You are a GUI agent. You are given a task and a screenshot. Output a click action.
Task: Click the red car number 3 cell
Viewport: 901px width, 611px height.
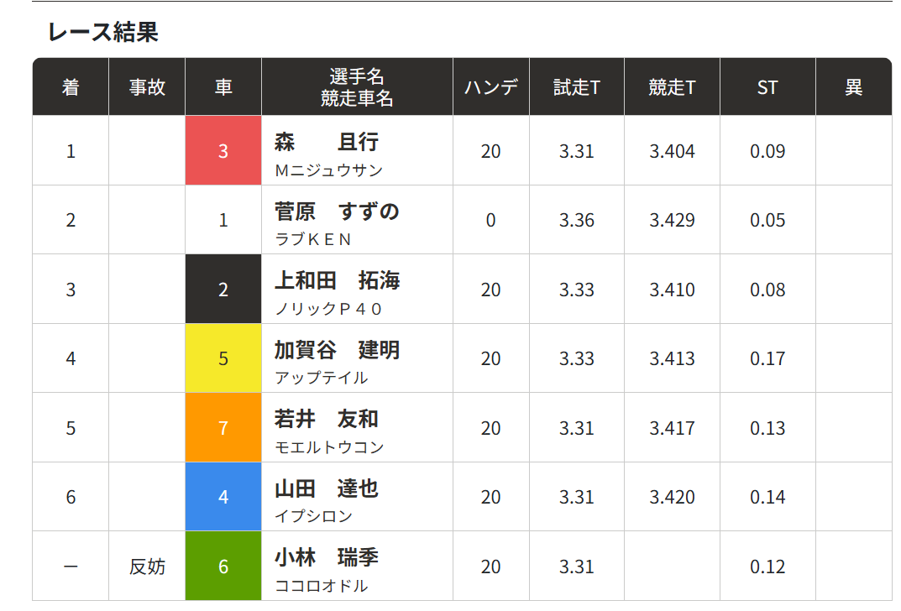pos(223,150)
